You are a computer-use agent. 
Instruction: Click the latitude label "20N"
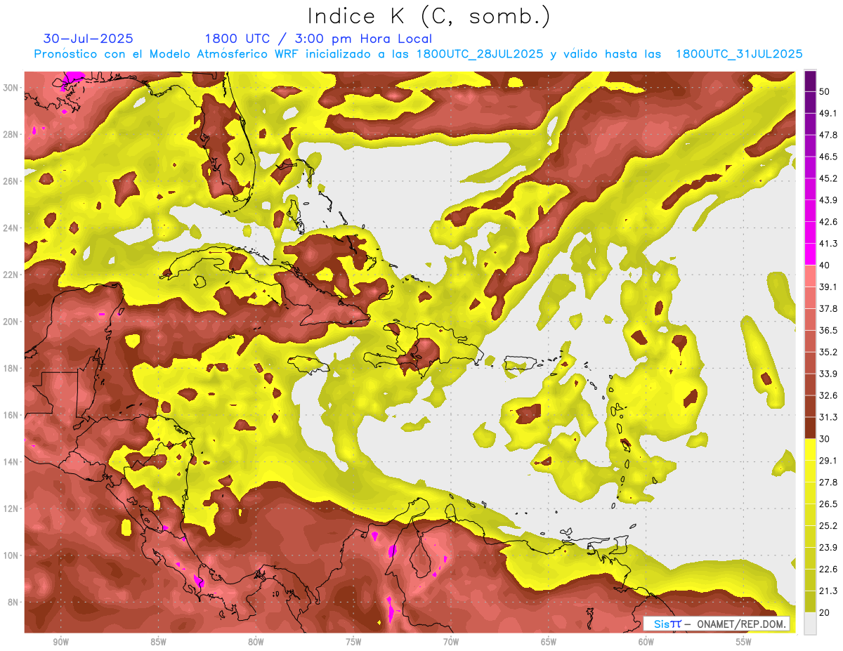point(11,322)
